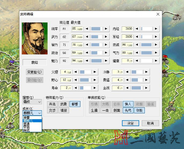Screen dimensions: 184x149
Task: Click the 魅力 slider bar
Action: 96,61
